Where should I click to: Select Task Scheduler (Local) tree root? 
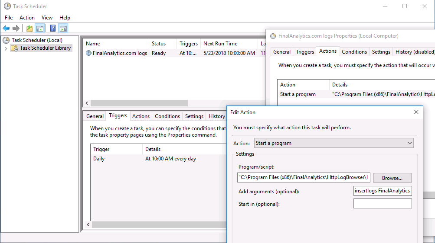pos(37,40)
